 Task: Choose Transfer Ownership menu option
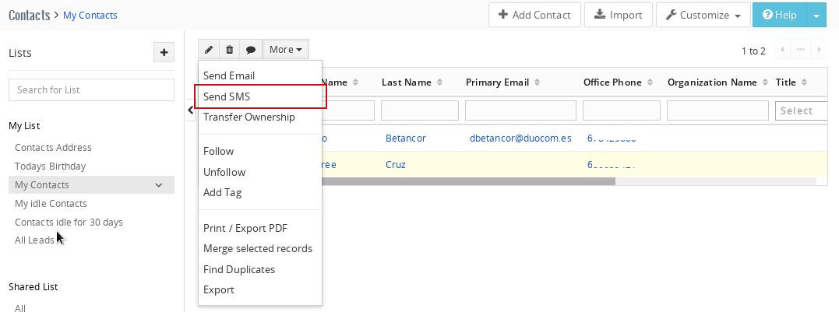pos(249,117)
